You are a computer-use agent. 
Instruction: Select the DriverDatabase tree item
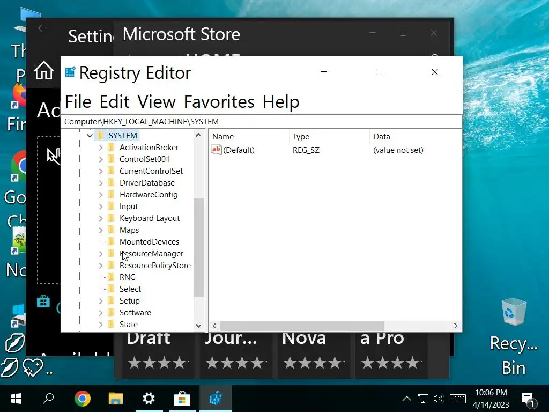[147, 183]
